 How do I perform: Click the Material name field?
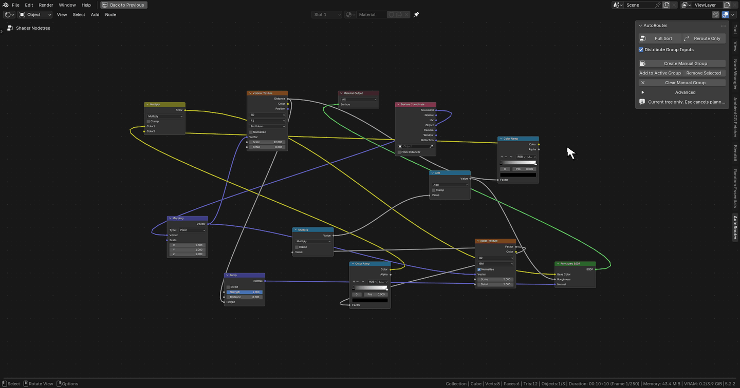373,14
